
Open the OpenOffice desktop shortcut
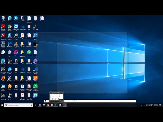pos(10,71)
